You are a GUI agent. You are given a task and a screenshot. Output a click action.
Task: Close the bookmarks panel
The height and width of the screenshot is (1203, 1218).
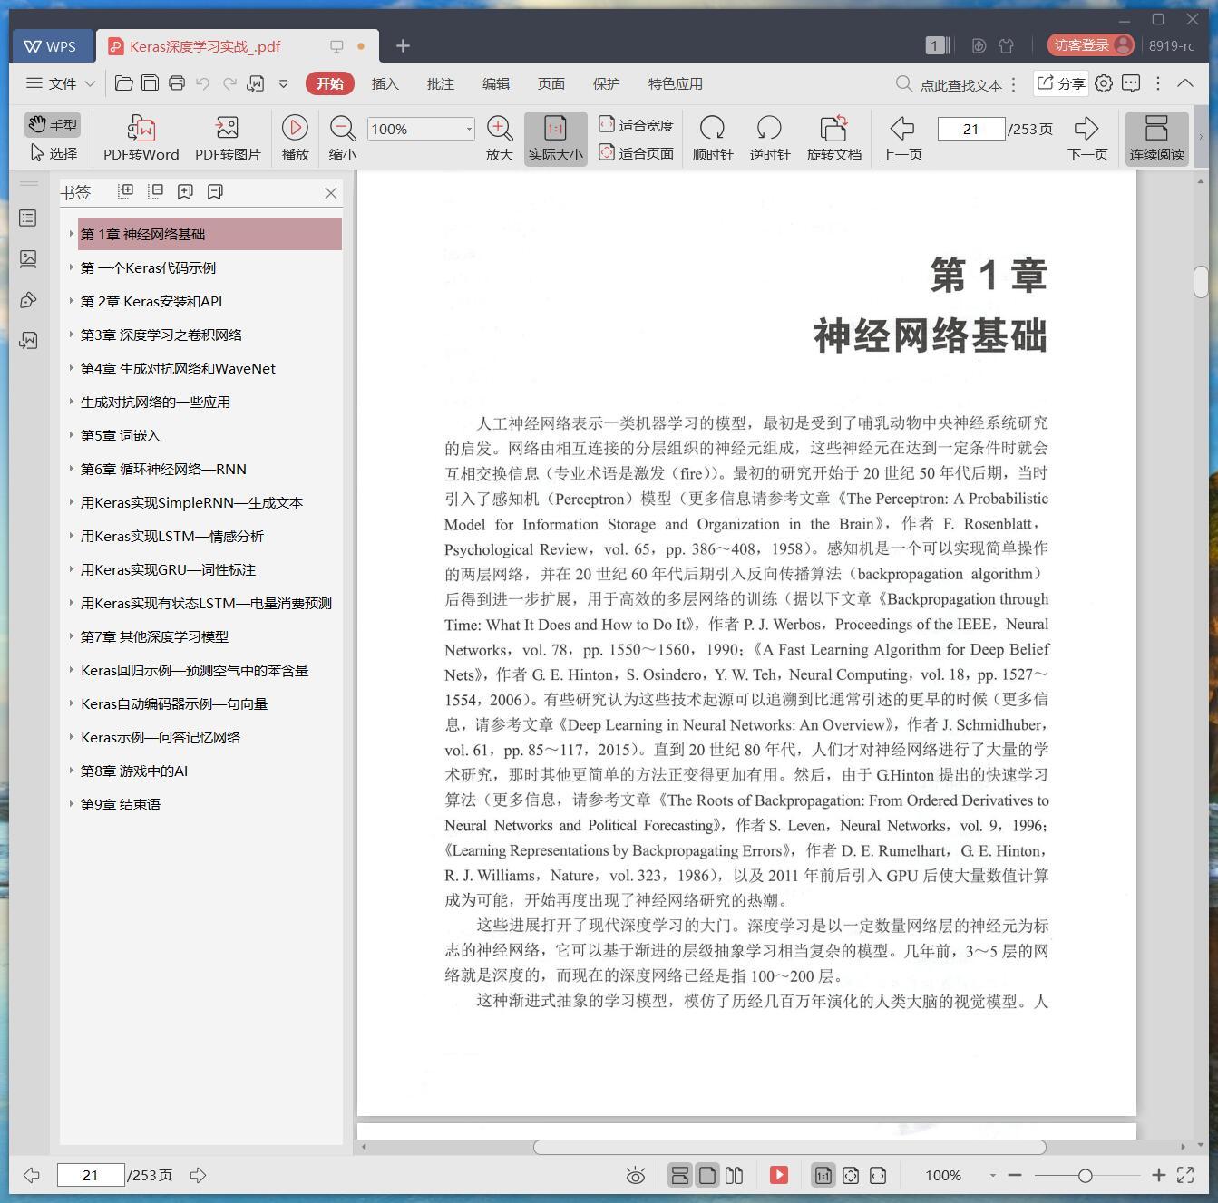[331, 193]
